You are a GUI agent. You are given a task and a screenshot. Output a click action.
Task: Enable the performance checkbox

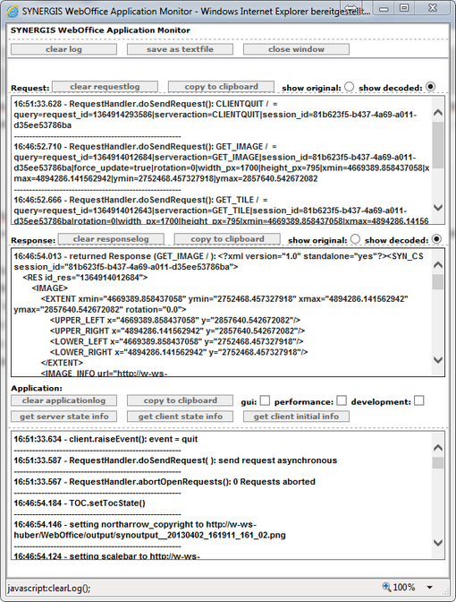point(342,400)
